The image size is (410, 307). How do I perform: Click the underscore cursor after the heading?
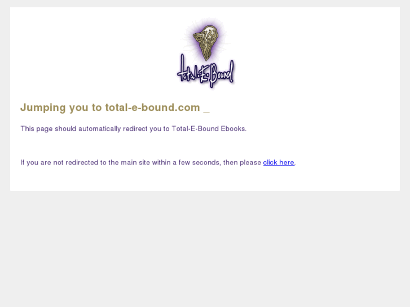pos(206,112)
